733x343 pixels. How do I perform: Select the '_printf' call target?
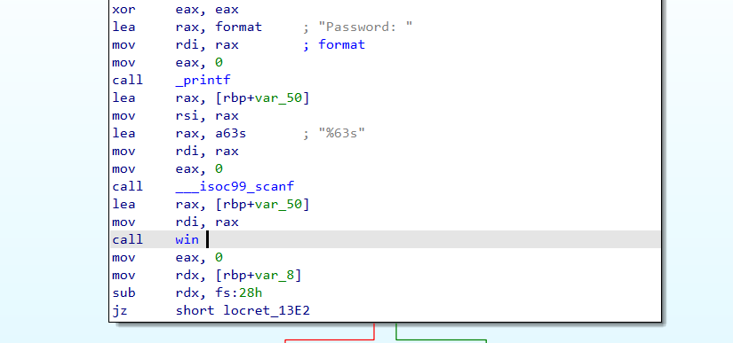(x=203, y=80)
